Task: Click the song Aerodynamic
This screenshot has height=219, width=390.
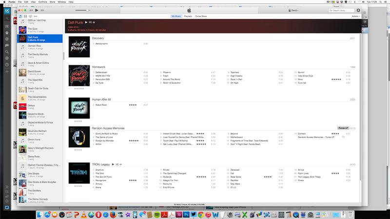Action: coord(102,44)
